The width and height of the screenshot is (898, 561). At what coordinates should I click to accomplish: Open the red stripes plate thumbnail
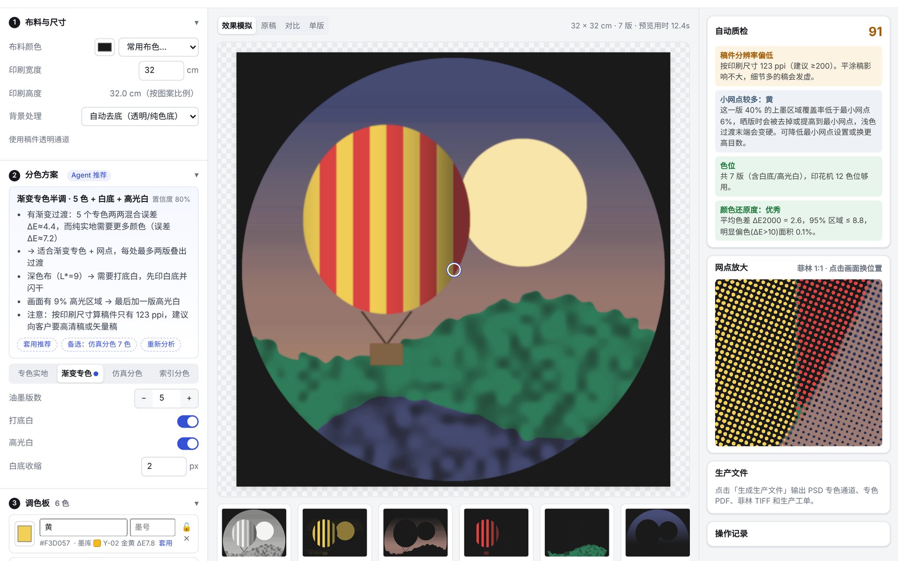point(496,532)
